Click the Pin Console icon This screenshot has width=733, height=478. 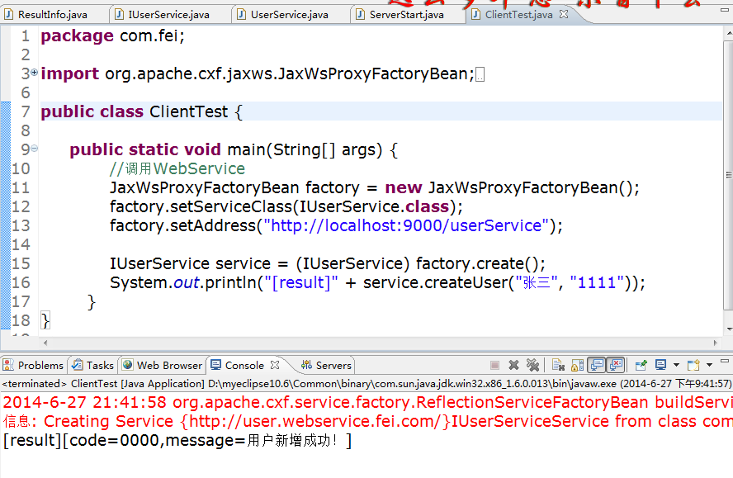tap(641, 365)
